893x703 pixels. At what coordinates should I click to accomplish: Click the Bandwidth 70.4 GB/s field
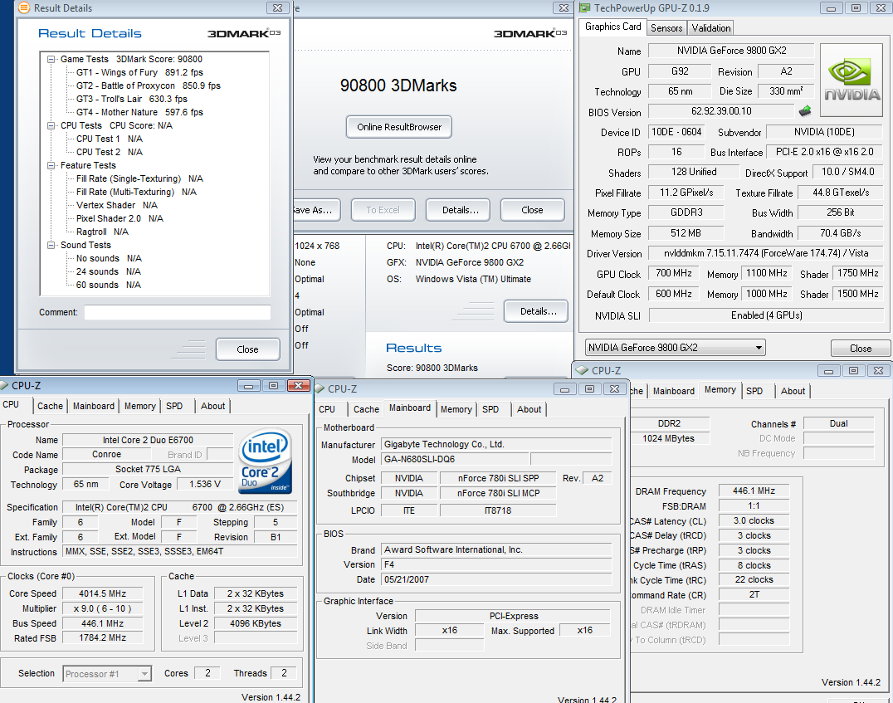point(841,233)
